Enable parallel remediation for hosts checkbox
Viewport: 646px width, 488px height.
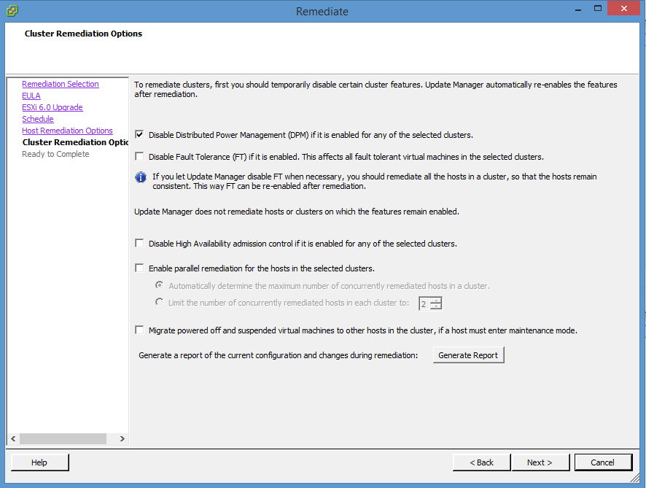(139, 268)
